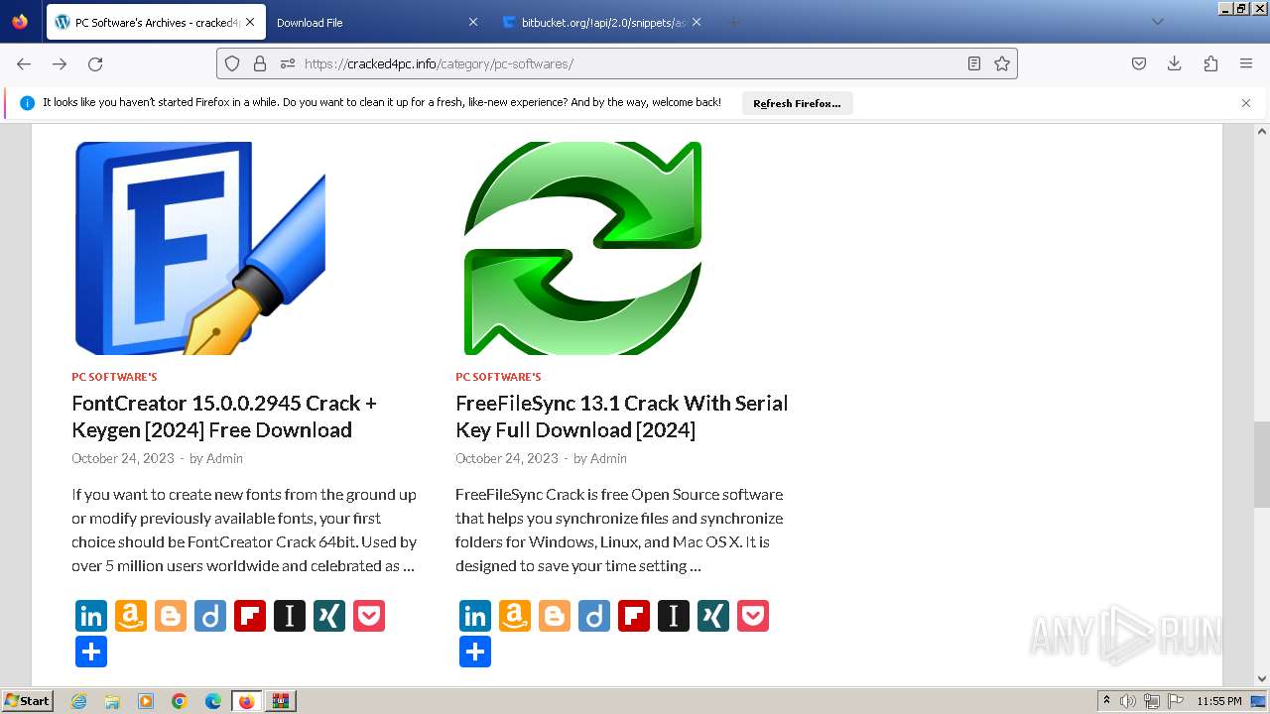The height and width of the screenshot is (714, 1270).
Task: Click the scrollbar up arrow
Action: (x=1262, y=131)
